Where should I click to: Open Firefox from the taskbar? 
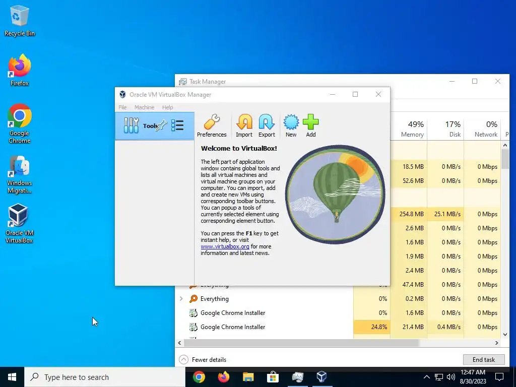[224, 377]
